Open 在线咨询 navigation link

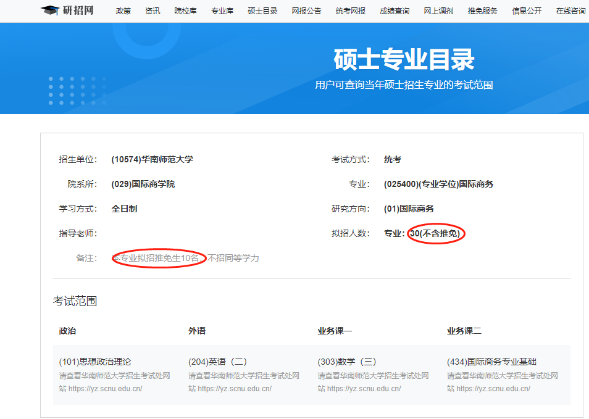(570, 11)
